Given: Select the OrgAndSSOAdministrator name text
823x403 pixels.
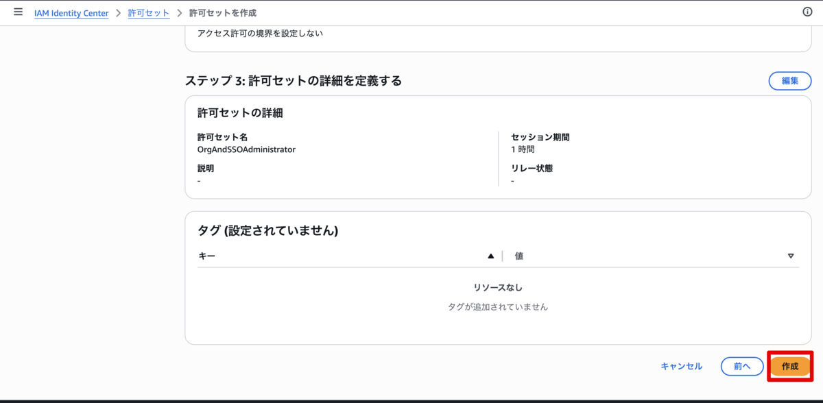Looking at the screenshot, I should tap(246, 149).
